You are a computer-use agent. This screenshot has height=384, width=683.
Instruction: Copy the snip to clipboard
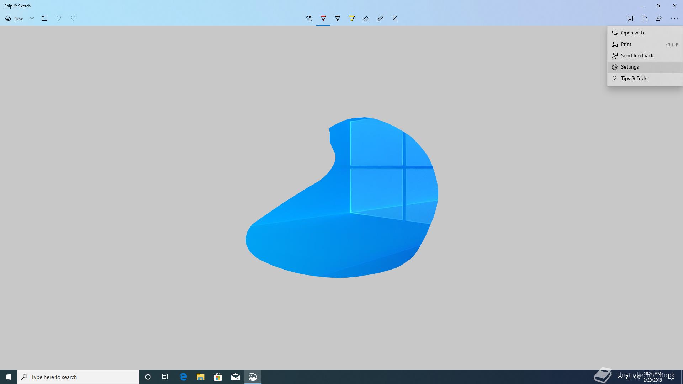(x=645, y=18)
